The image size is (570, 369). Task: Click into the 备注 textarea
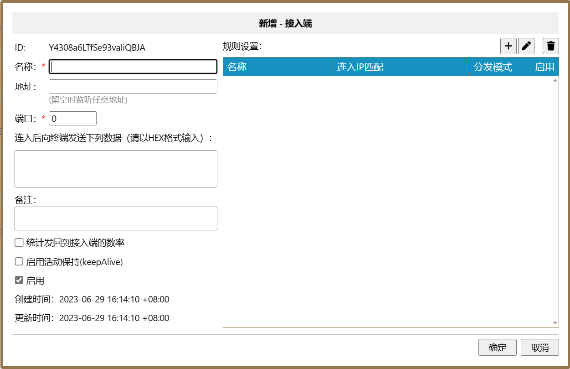(116, 218)
